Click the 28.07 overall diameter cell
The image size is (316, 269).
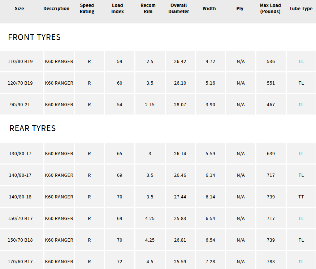click(180, 104)
